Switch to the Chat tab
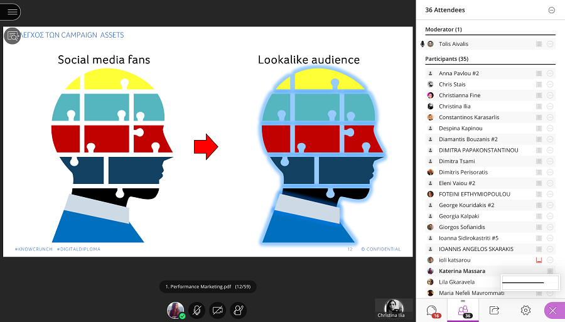565x322 pixels. pyautogui.click(x=431, y=310)
